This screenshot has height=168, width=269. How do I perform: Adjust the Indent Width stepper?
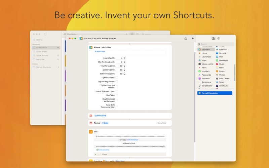(x=124, y=58)
